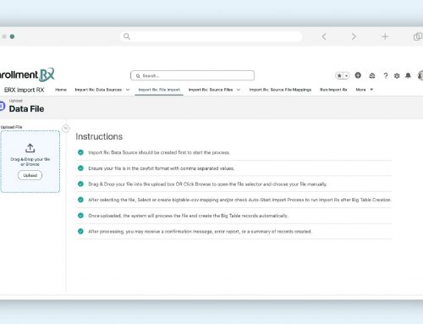Expand the Import Rx: Data Sources dropdown chevron

(x=128, y=90)
